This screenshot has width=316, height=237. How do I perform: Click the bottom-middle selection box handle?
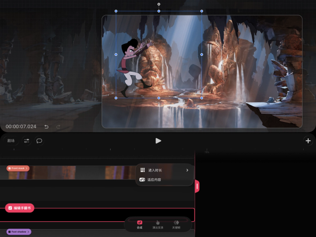point(159,98)
